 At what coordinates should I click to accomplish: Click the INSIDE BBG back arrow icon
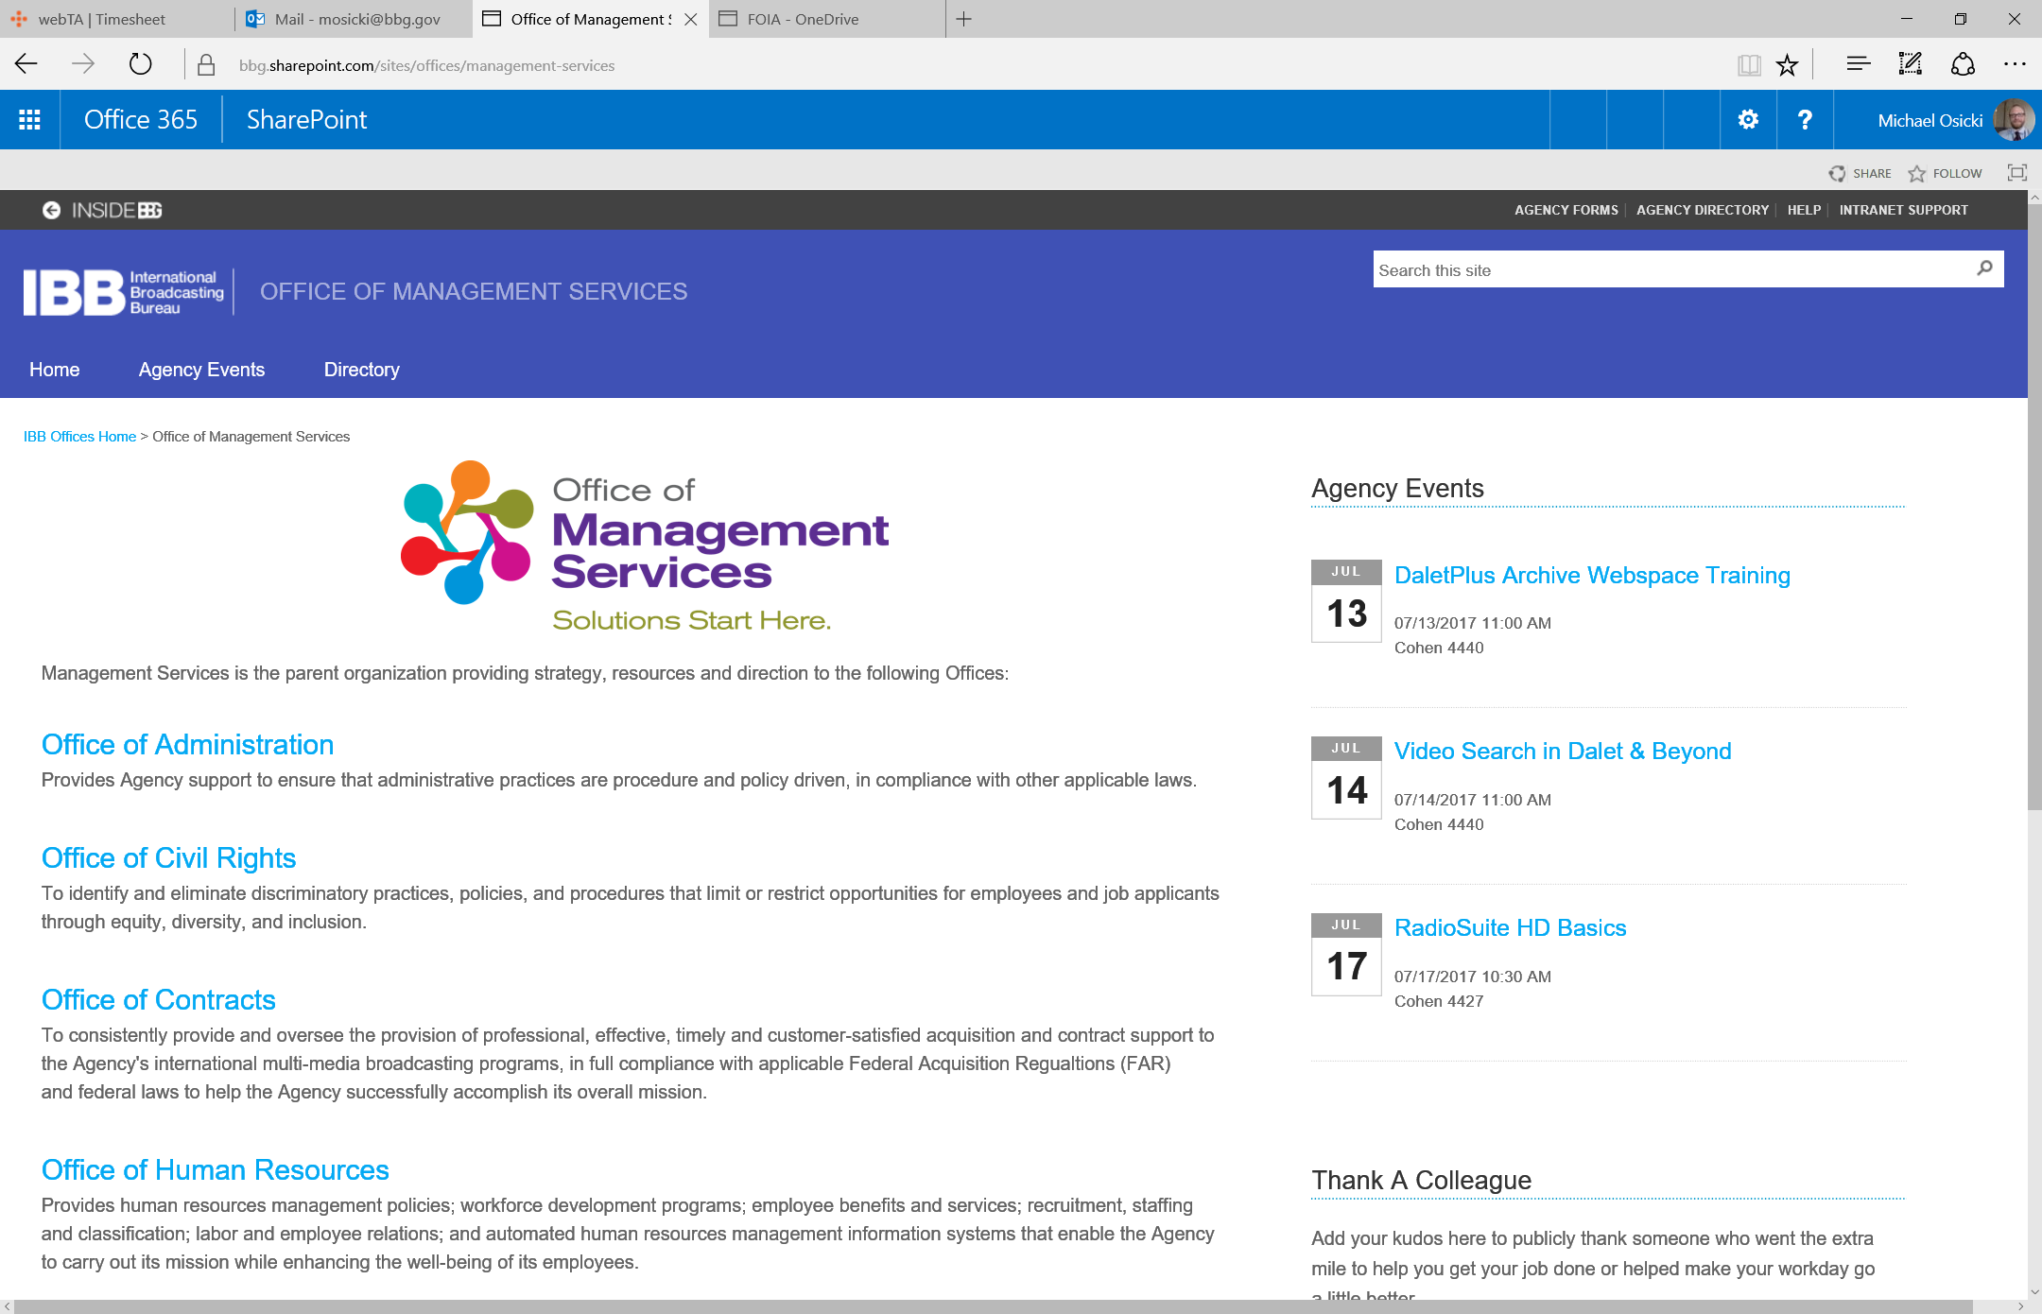51,210
